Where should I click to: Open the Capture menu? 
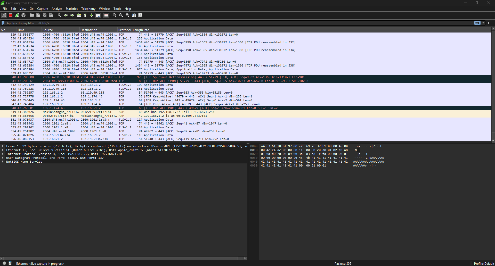tap(43, 9)
